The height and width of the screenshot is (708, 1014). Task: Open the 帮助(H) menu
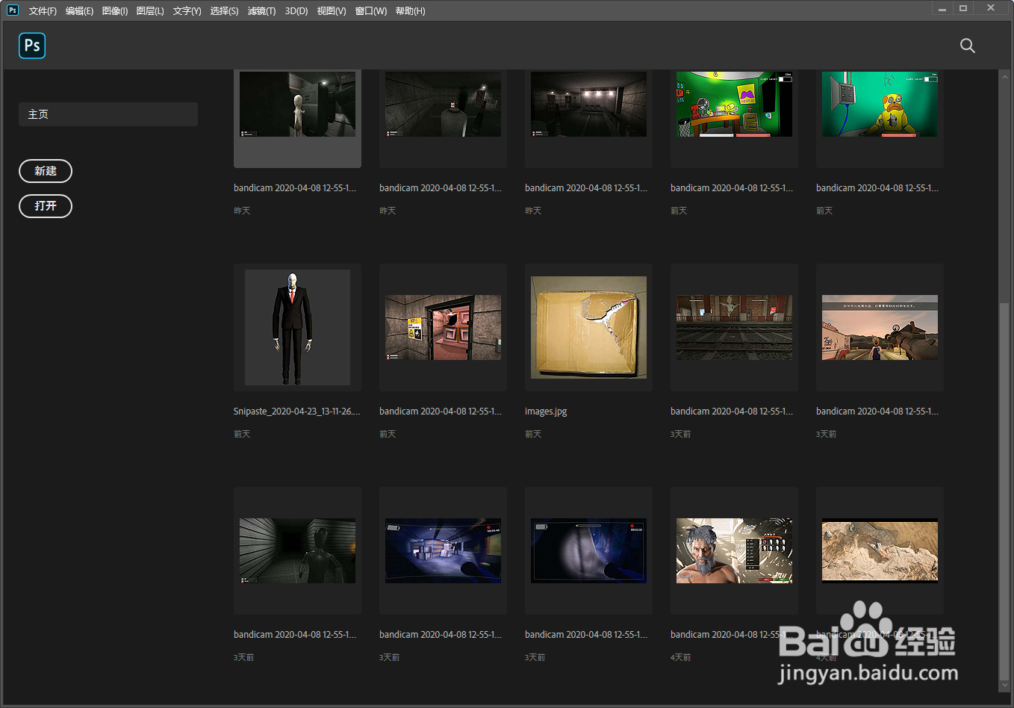[410, 11]
